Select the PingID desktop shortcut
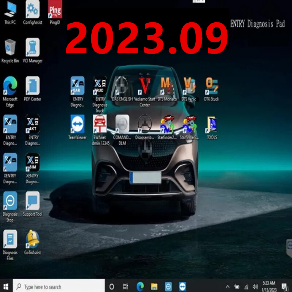This screenshot has width=292, height=292. [x=55, y=12]
